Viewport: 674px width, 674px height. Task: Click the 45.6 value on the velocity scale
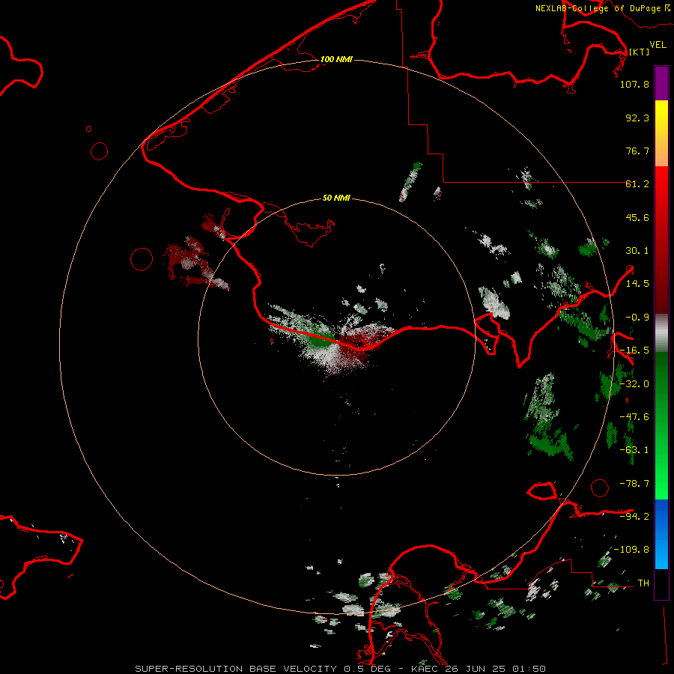tap(637, 217)
